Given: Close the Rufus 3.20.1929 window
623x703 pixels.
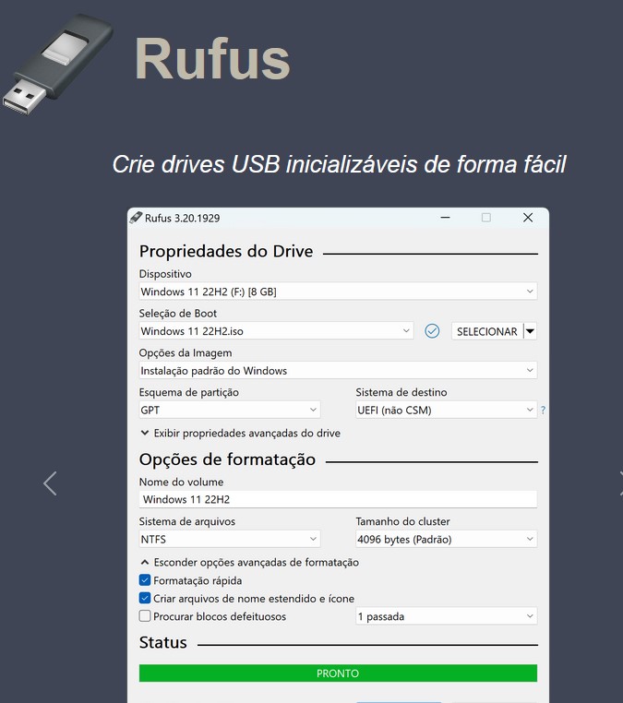Looking at the screenshot, I should [528, 218].
